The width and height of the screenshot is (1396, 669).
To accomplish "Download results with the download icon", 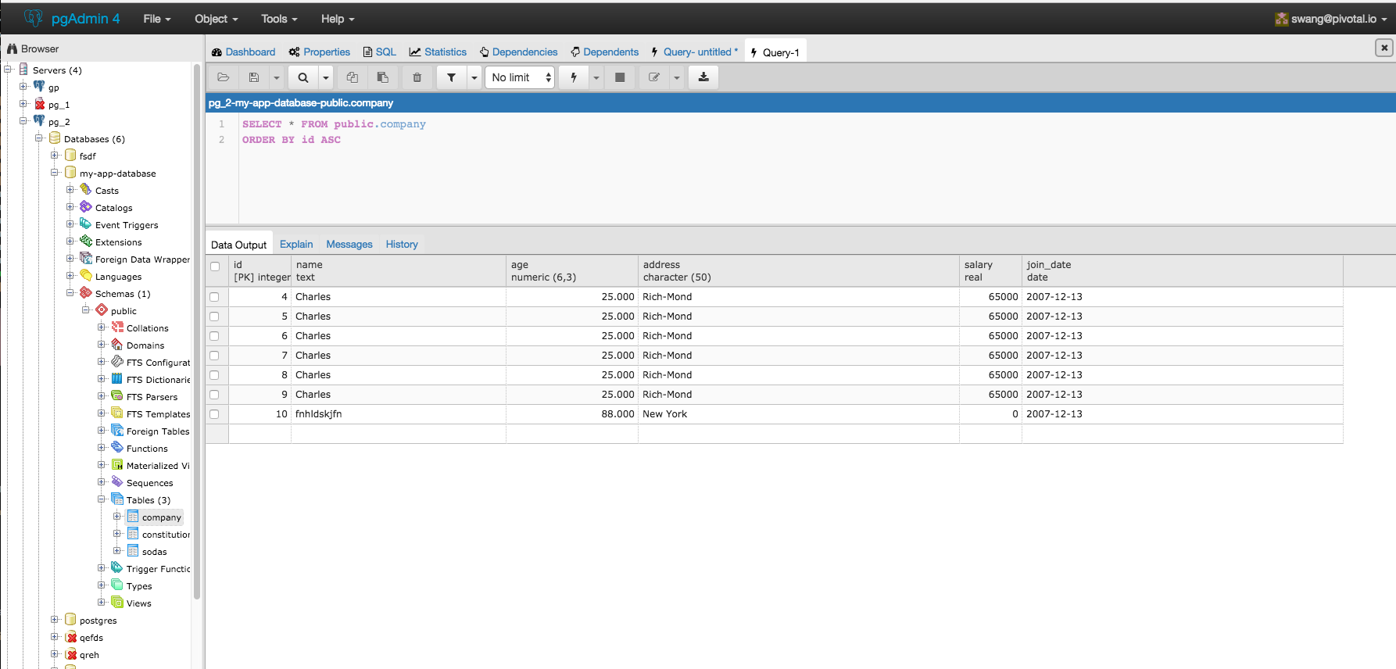I will [x=703, y=77].
